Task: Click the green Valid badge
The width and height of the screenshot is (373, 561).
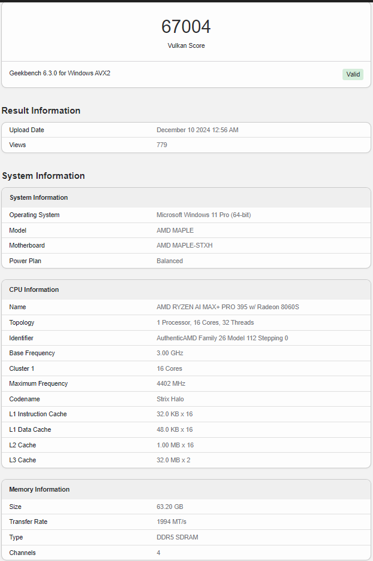Action: click(353, 74)
